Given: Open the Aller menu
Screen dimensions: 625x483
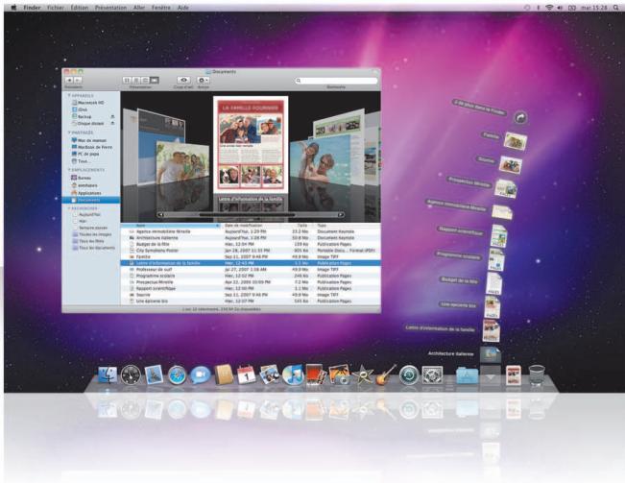Looking at the screenshot, I should point(139,7).
